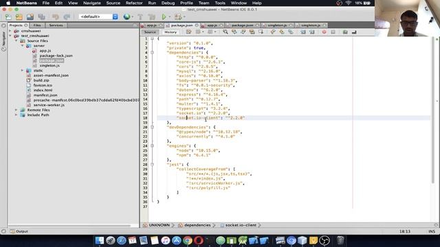Click the editor vertical scrollbar
This screenshot has width=440, height=247.
pos(433,110)
